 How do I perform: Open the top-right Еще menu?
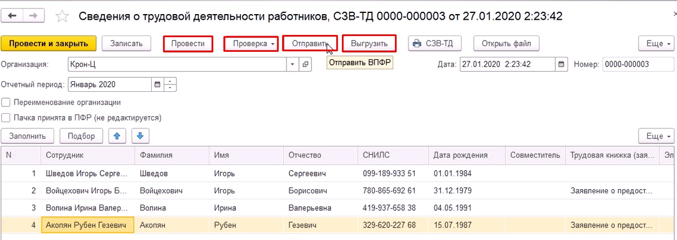tap(656, 43)
